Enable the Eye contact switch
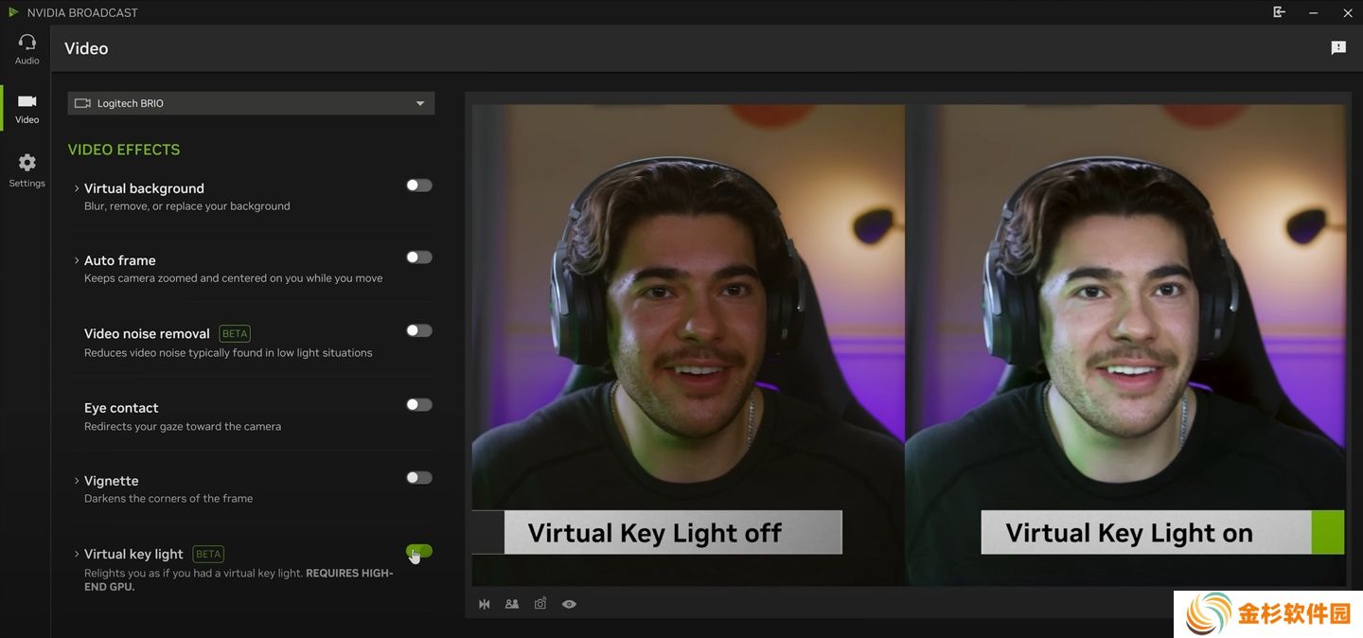 pos(419,404)
